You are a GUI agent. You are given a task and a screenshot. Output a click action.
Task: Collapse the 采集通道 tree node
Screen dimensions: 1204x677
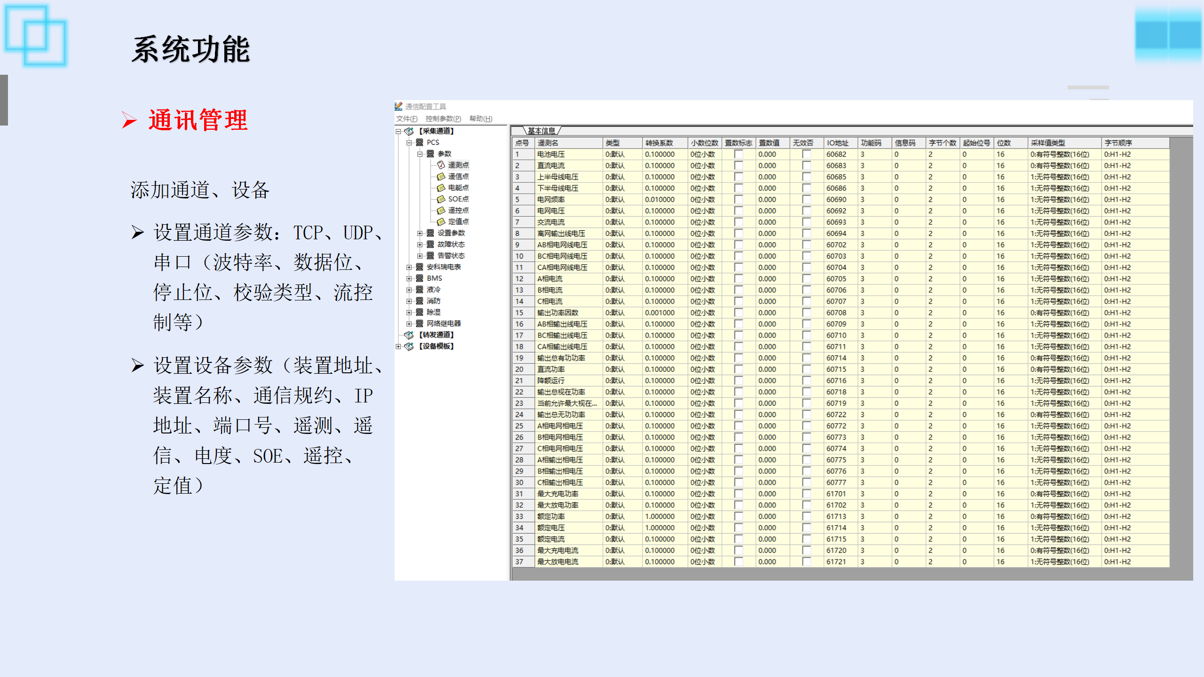398,131
